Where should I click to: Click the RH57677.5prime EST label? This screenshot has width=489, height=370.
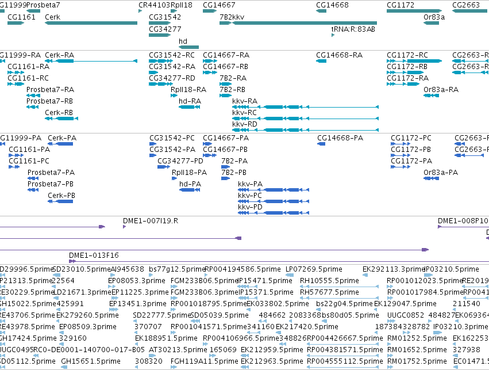(x=329, y=292)
